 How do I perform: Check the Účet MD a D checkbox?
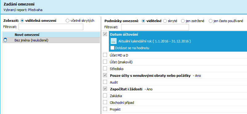tap(105, 55)
